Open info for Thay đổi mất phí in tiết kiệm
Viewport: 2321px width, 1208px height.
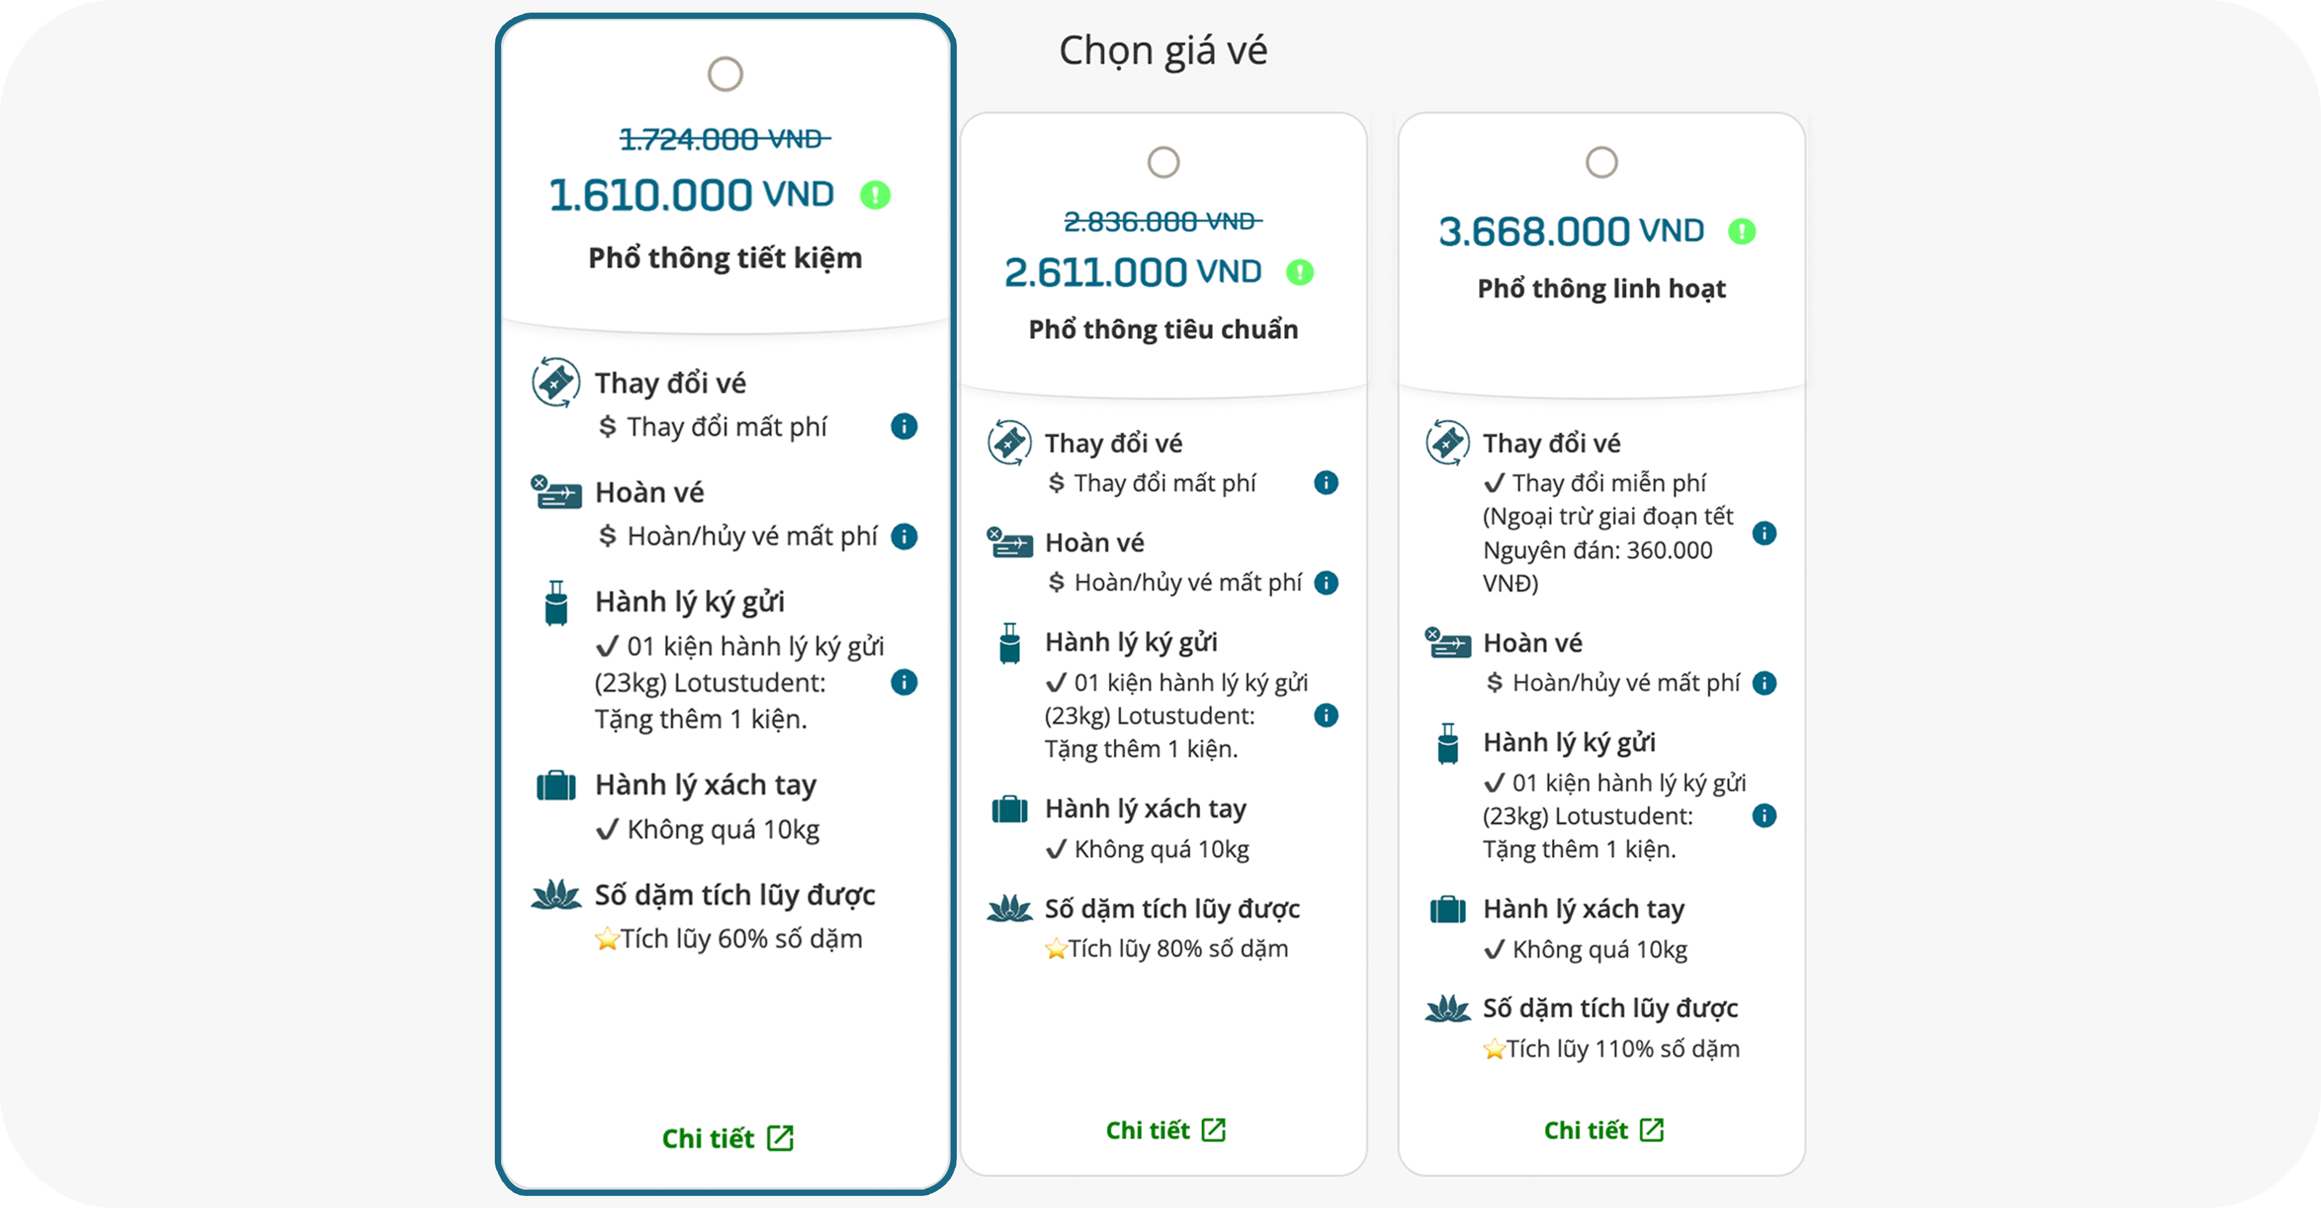click(x=904, y=426)
